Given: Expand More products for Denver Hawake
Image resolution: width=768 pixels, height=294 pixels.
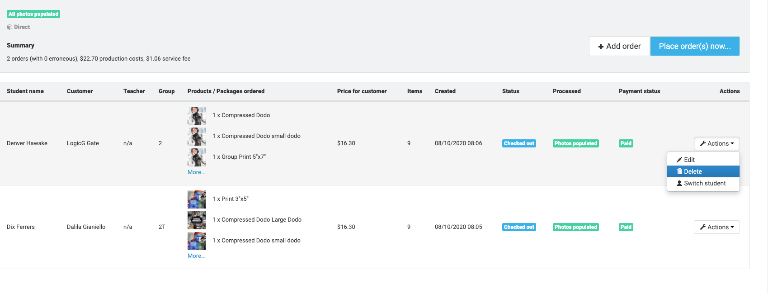Looking at the screenshot, I should (x=197, y=172).
